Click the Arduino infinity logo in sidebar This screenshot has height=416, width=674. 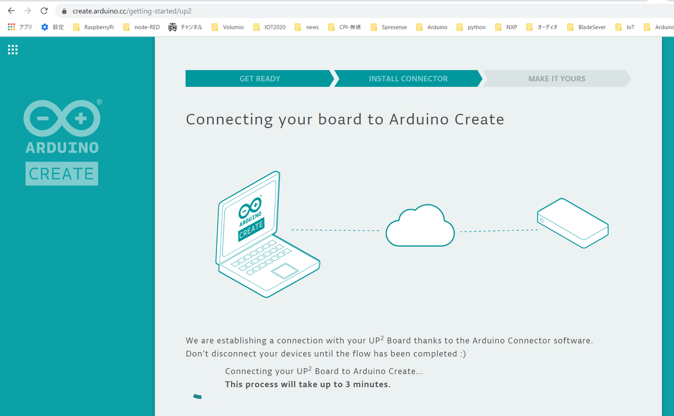(62, 118)
